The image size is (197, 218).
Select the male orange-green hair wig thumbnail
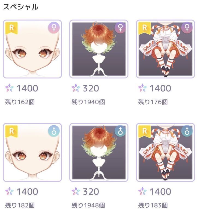coord(99,152)
